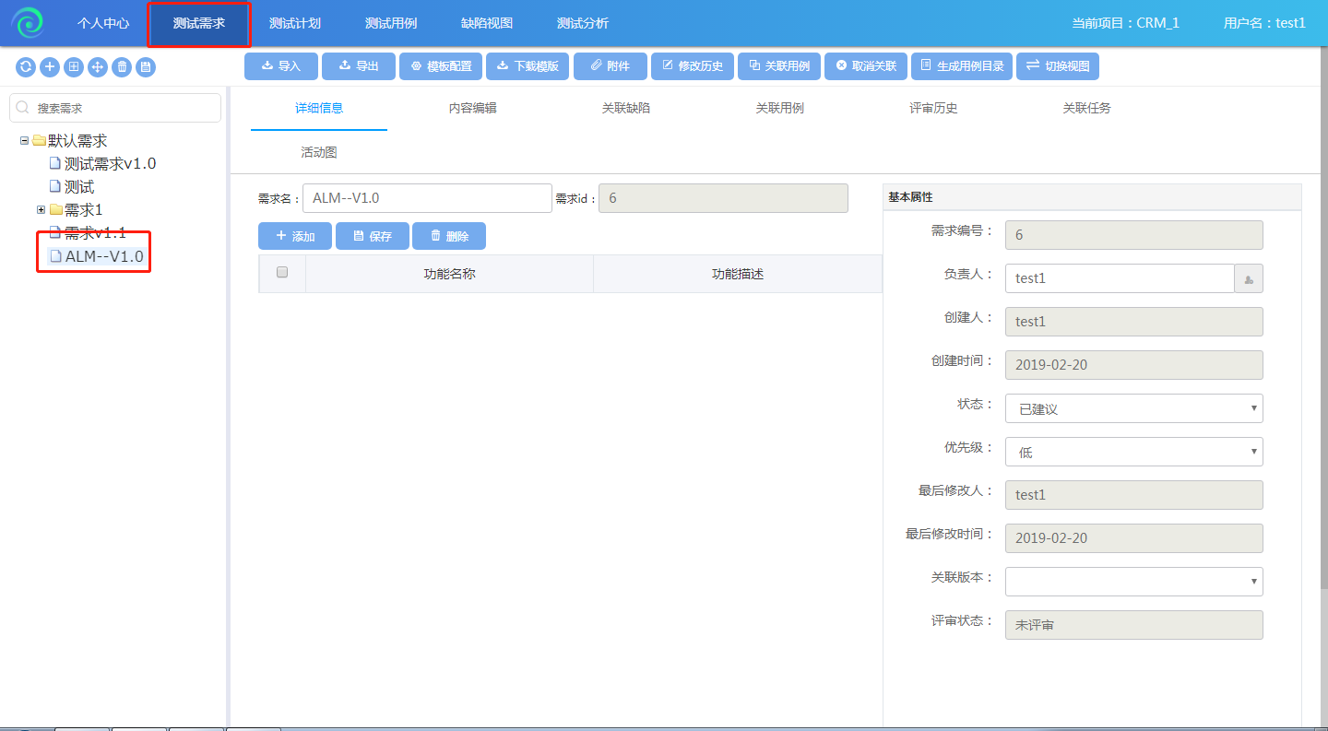Screen dimensions: 1328x731
Task: Collapse the 默认需求 folder
Action: 24,141
